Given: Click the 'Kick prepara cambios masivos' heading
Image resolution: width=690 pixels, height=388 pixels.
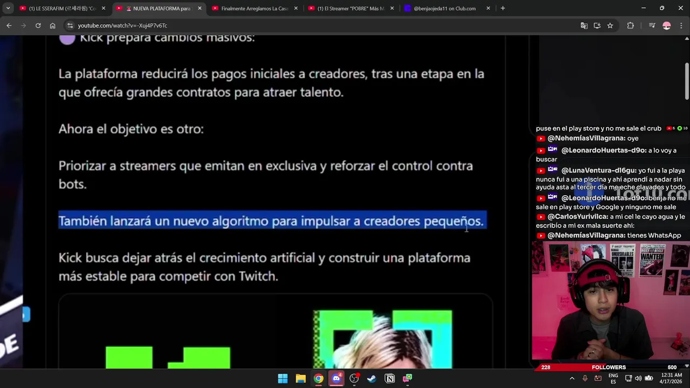Looking at the screenshot, I should tap(167, 38).
